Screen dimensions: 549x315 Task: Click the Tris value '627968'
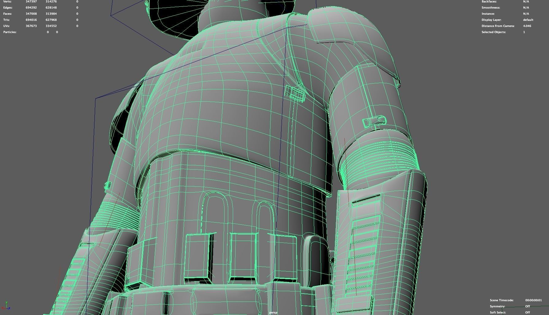pyautogui.click(x=51, y=20)
